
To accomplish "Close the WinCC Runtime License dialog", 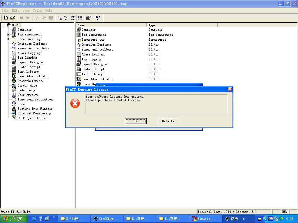I will click(x=230, y=89).
